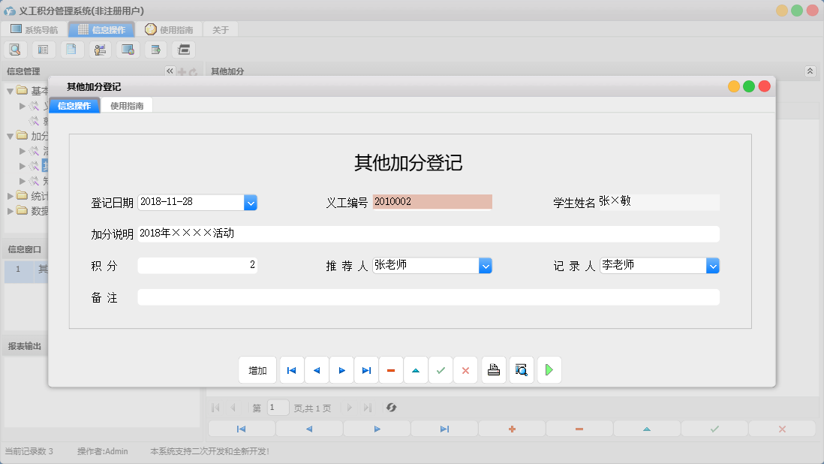
Task: Confirm changes with the green check icon
Action: coord(441,369)
